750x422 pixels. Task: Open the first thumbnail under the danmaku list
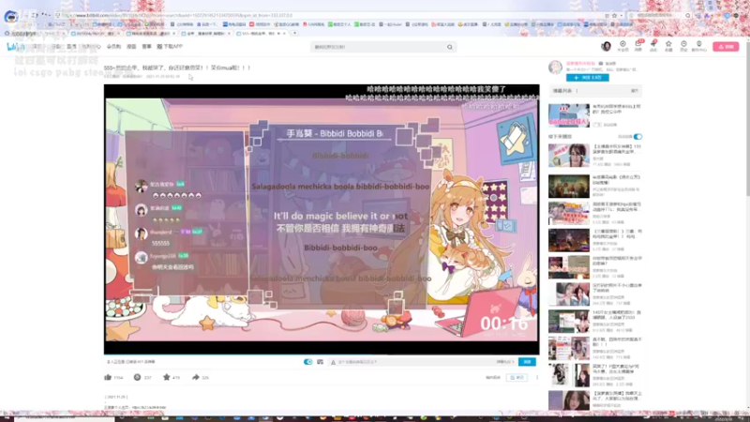(569, 115)
